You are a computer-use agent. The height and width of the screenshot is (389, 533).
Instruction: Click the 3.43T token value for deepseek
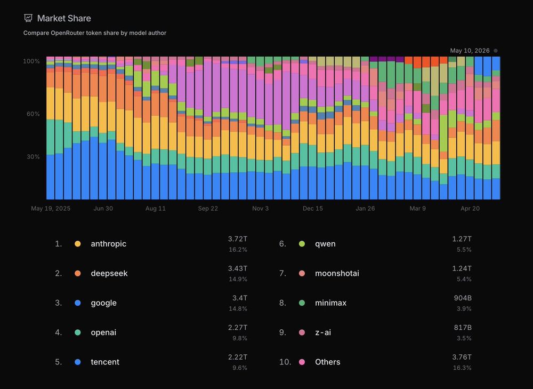click(x=238, y=268)
